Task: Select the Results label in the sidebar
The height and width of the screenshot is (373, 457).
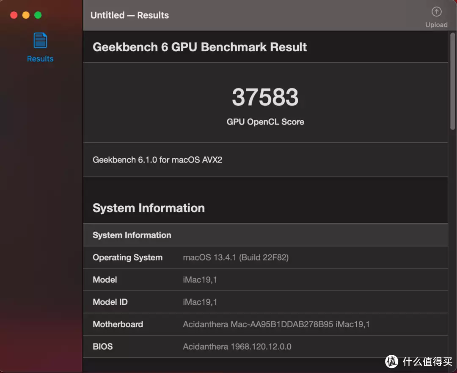Action: [x=40, y=58]
